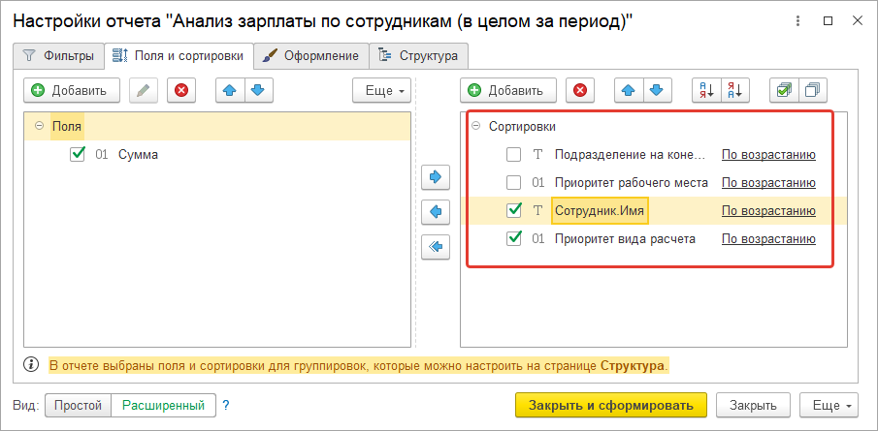Click the uncheck all items icon

[x=812, y=90]
